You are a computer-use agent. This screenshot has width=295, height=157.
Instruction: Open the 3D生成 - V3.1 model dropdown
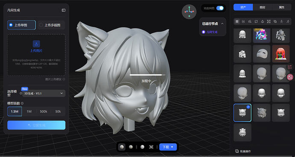(x=44, y=93)
